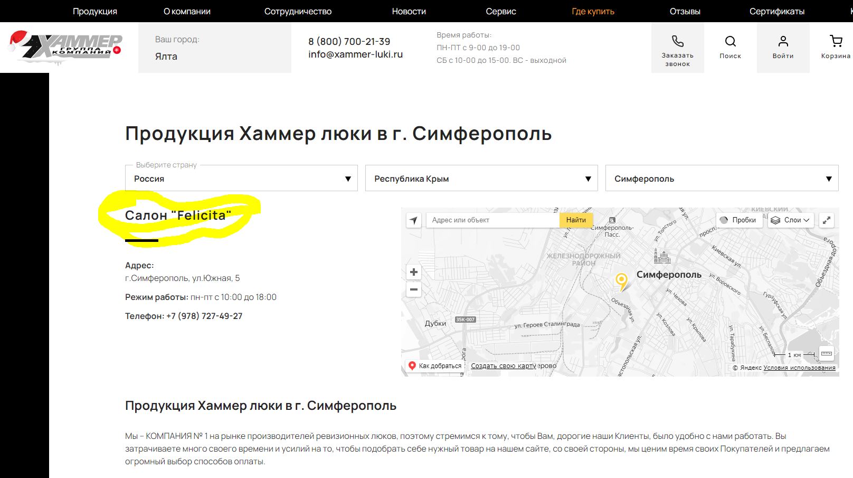Click the yellow map placemark pin

coord(622,282)
